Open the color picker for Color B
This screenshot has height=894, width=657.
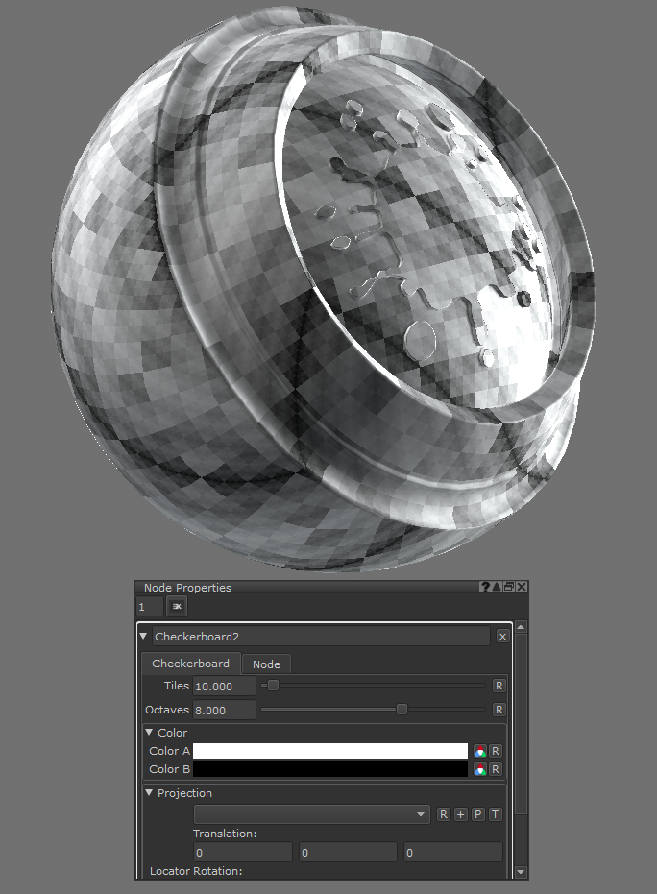coord(479,769)
